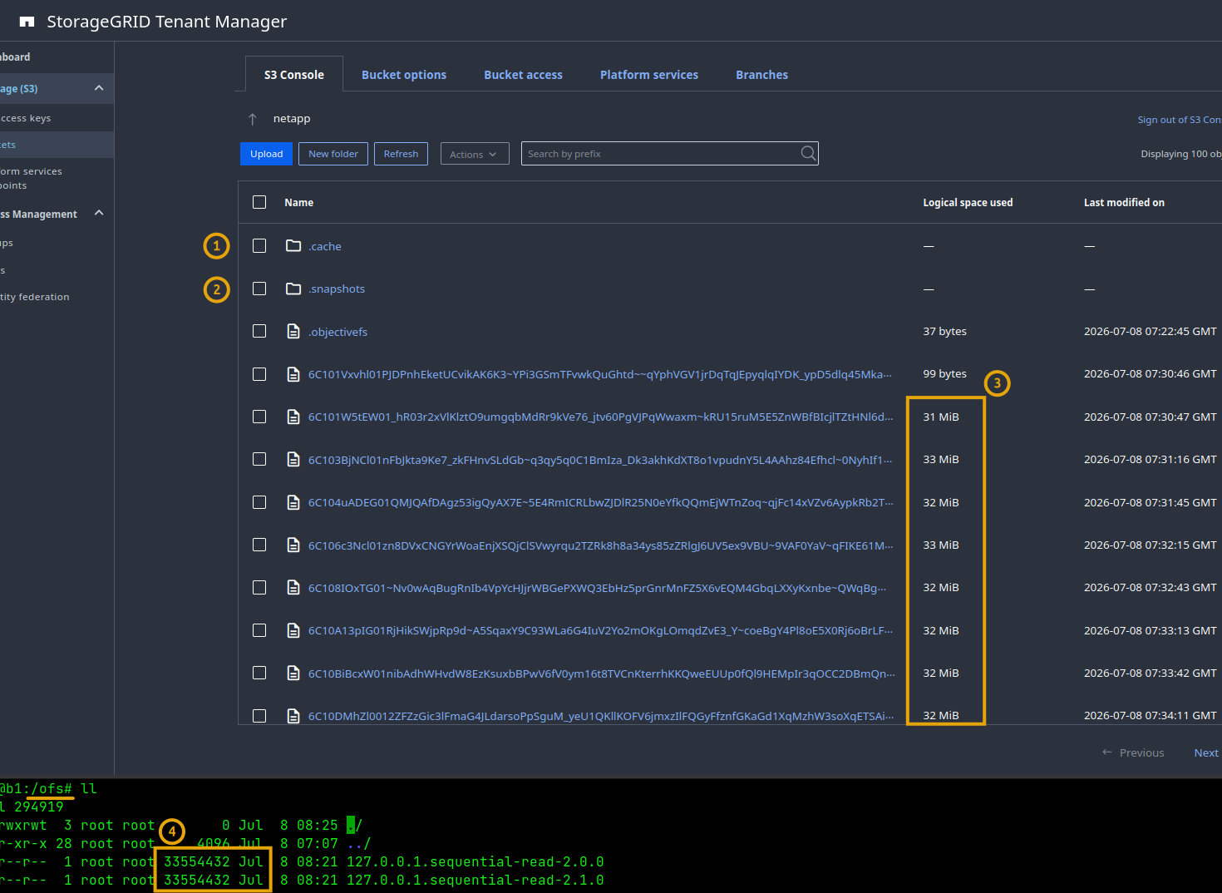
Task: Click the file icon of the 6C104uADEG01 object
Action: pyautogui.click(x=293, y=502)
